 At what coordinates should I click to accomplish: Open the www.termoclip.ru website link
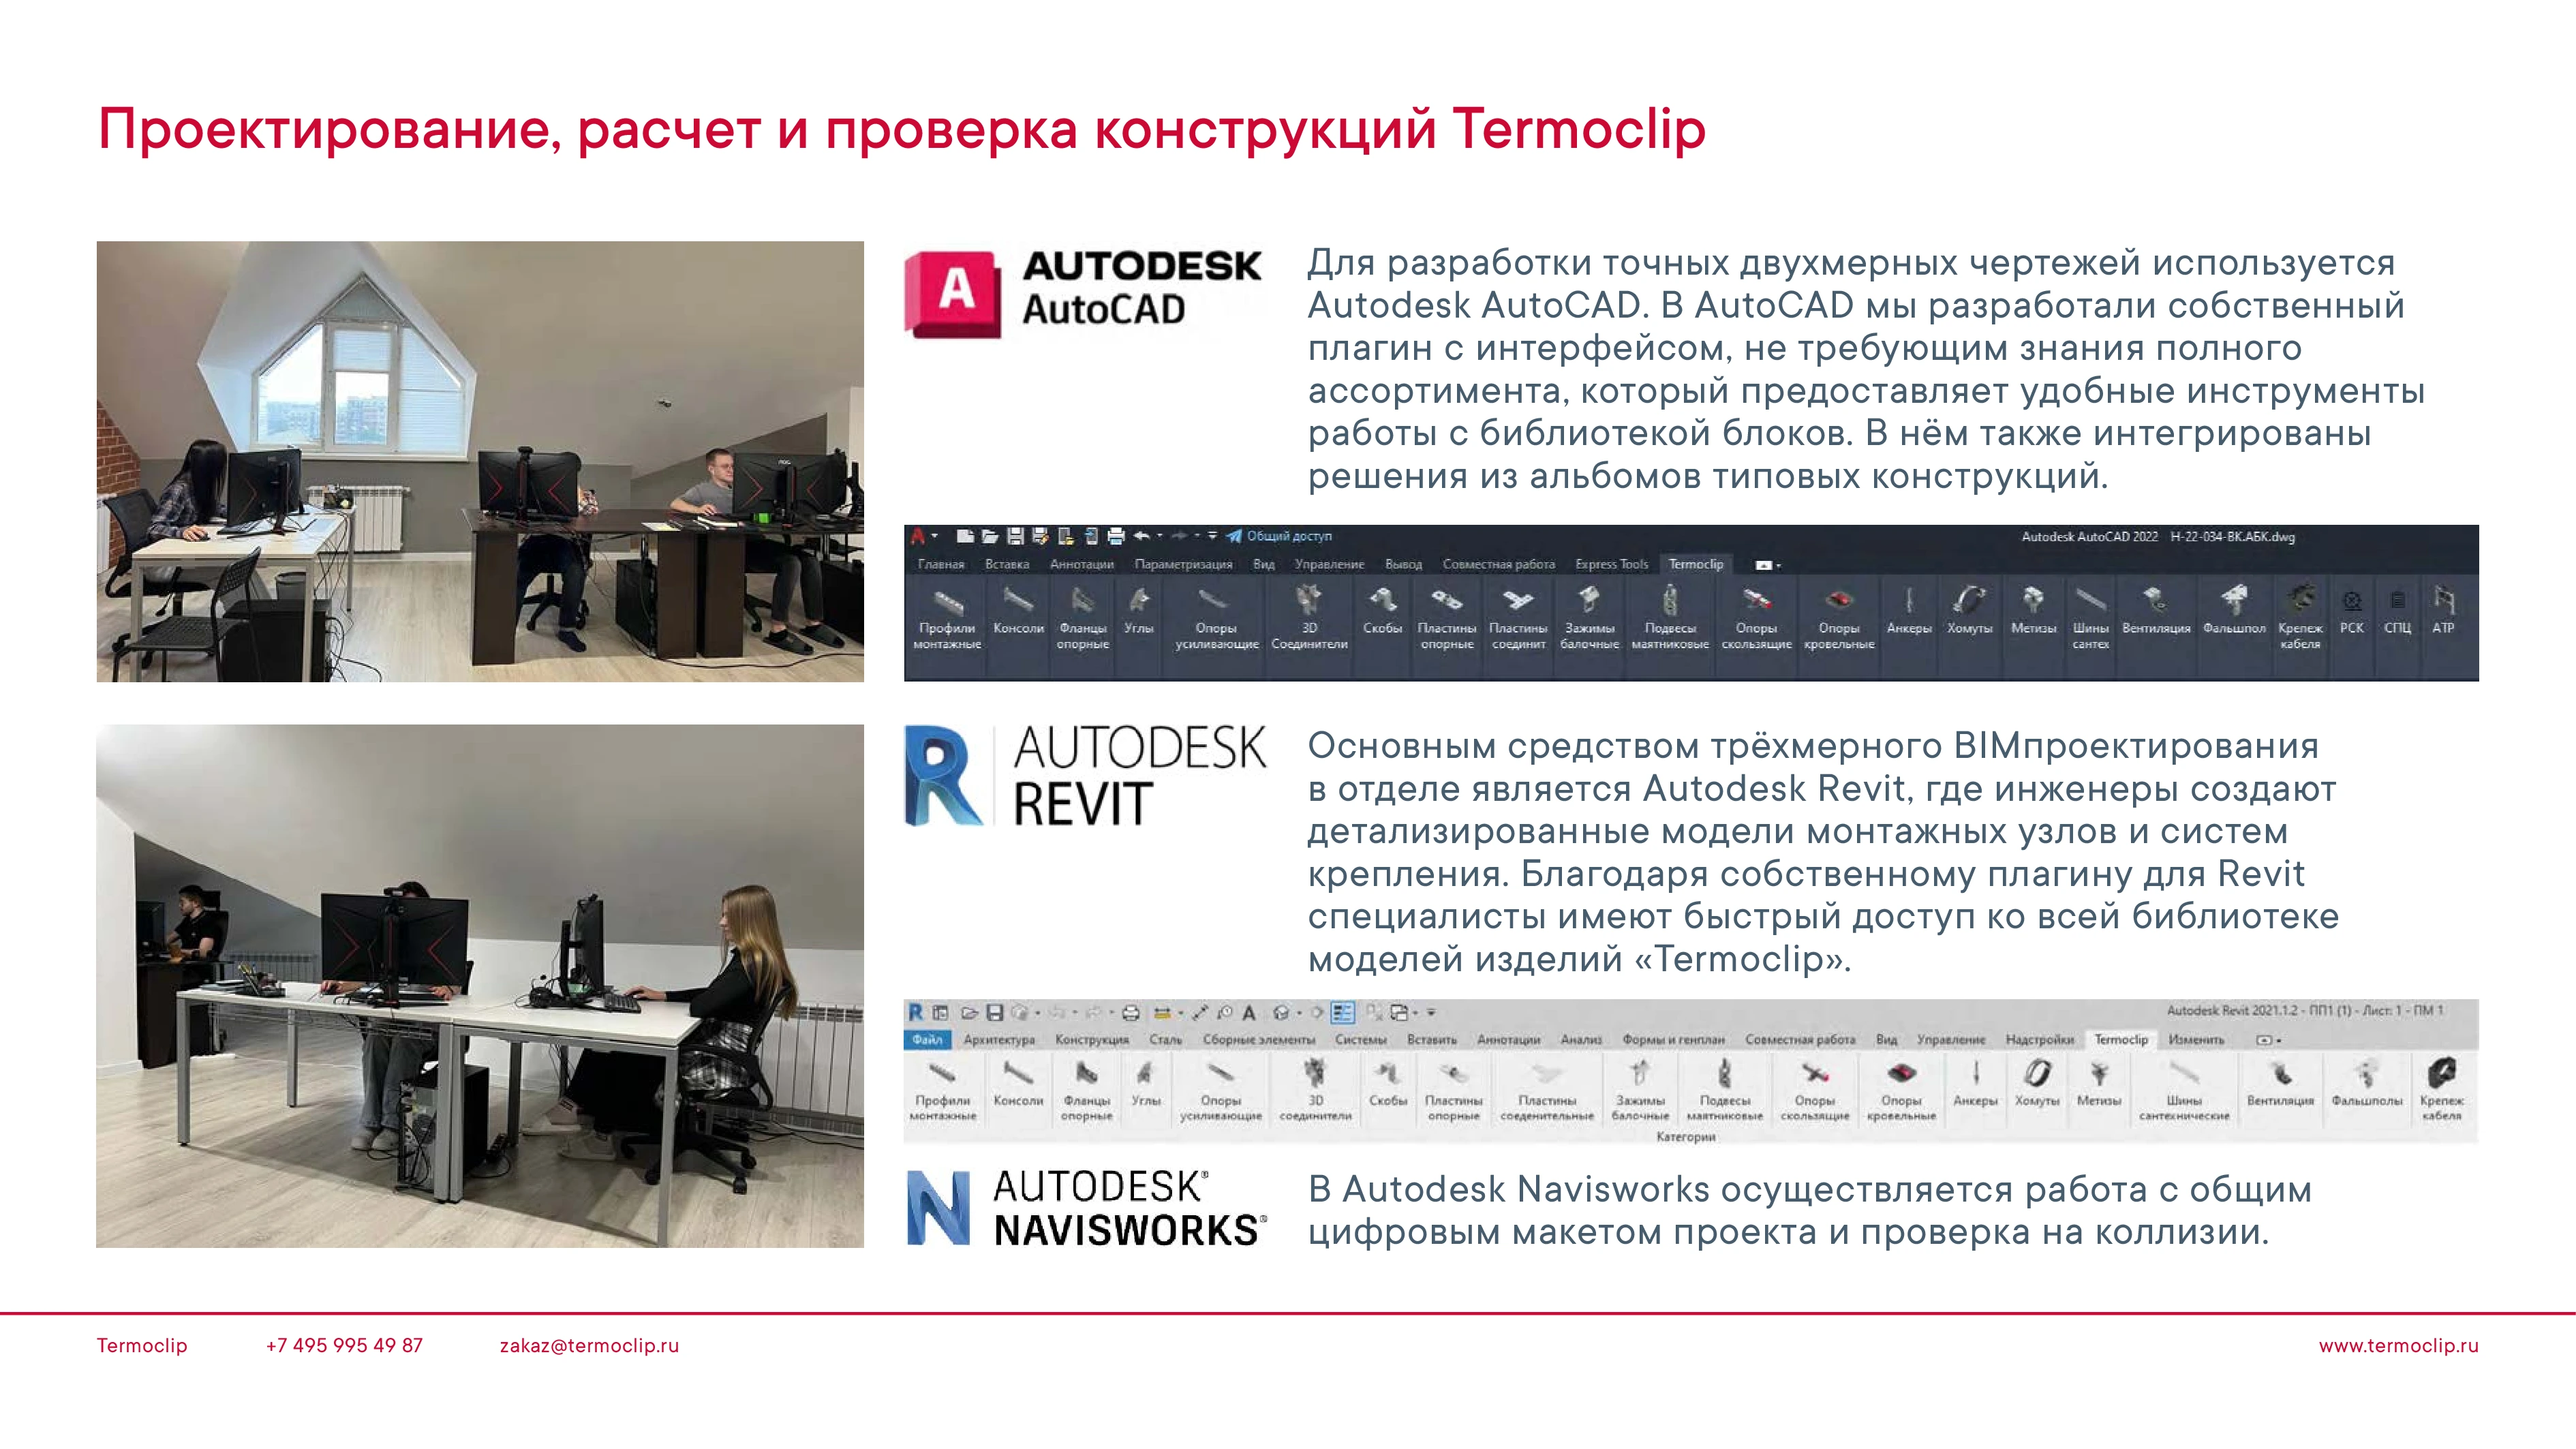coord(2398,1345)
